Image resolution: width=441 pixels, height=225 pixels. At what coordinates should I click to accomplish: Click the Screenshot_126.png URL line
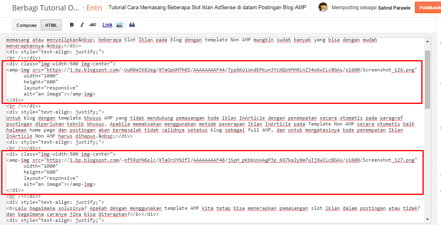point(212,70)
